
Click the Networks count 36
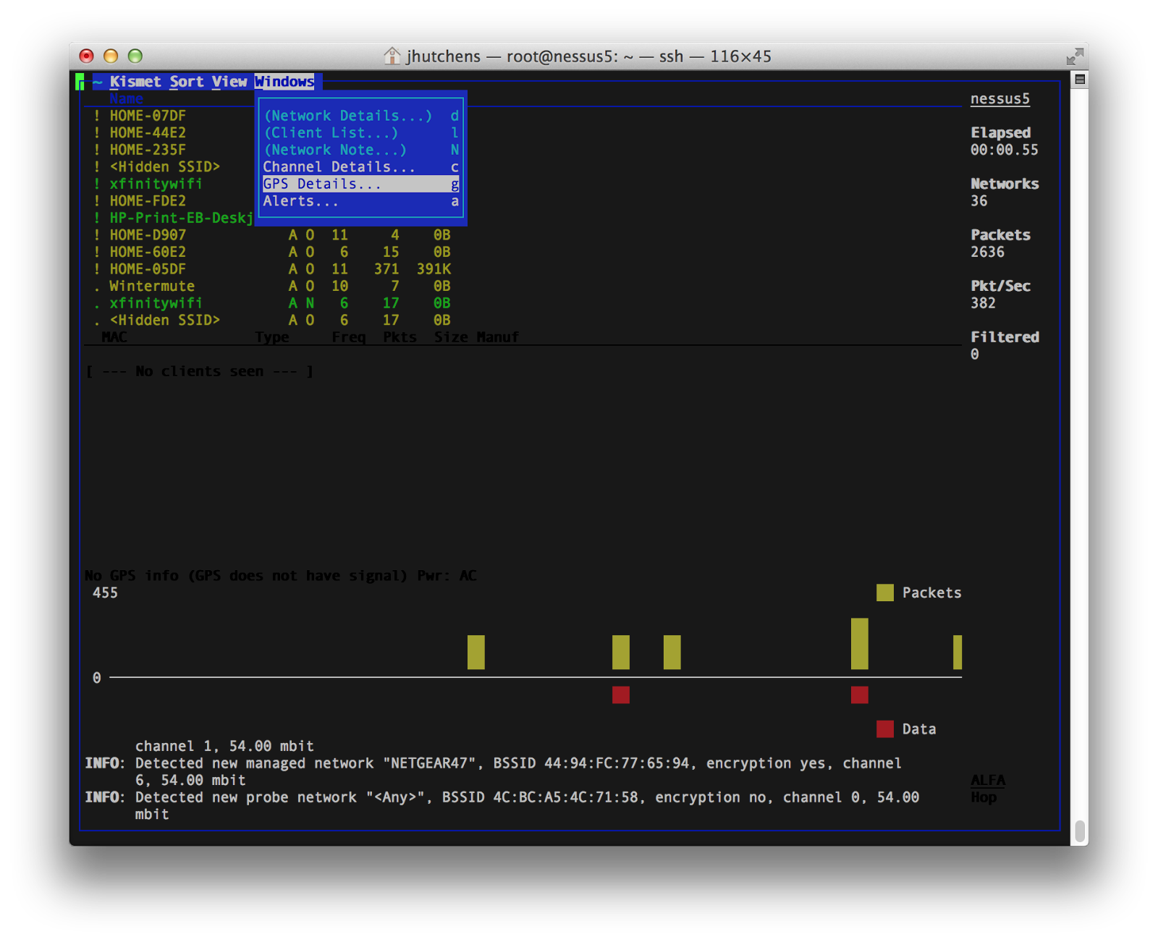point(979,201)
